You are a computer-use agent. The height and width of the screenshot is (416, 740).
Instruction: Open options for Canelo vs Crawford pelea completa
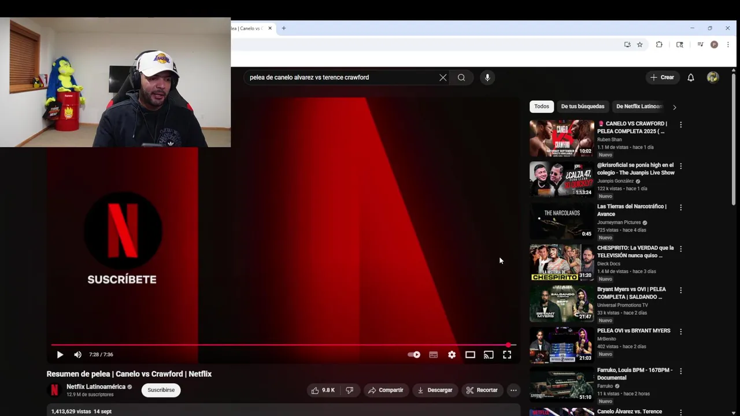680,124
